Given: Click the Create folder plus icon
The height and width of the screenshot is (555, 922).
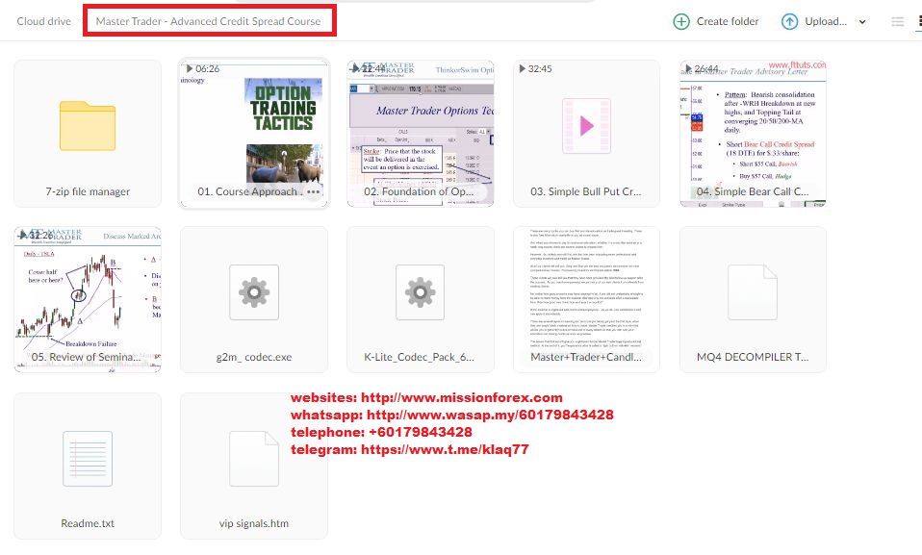Looking at the screenshot, I should tap(681, 22).
